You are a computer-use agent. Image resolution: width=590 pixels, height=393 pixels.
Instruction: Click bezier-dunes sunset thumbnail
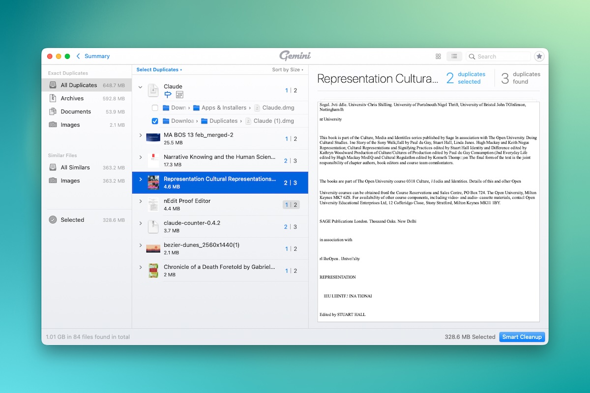pyautogui.click(x=153, y=249)
